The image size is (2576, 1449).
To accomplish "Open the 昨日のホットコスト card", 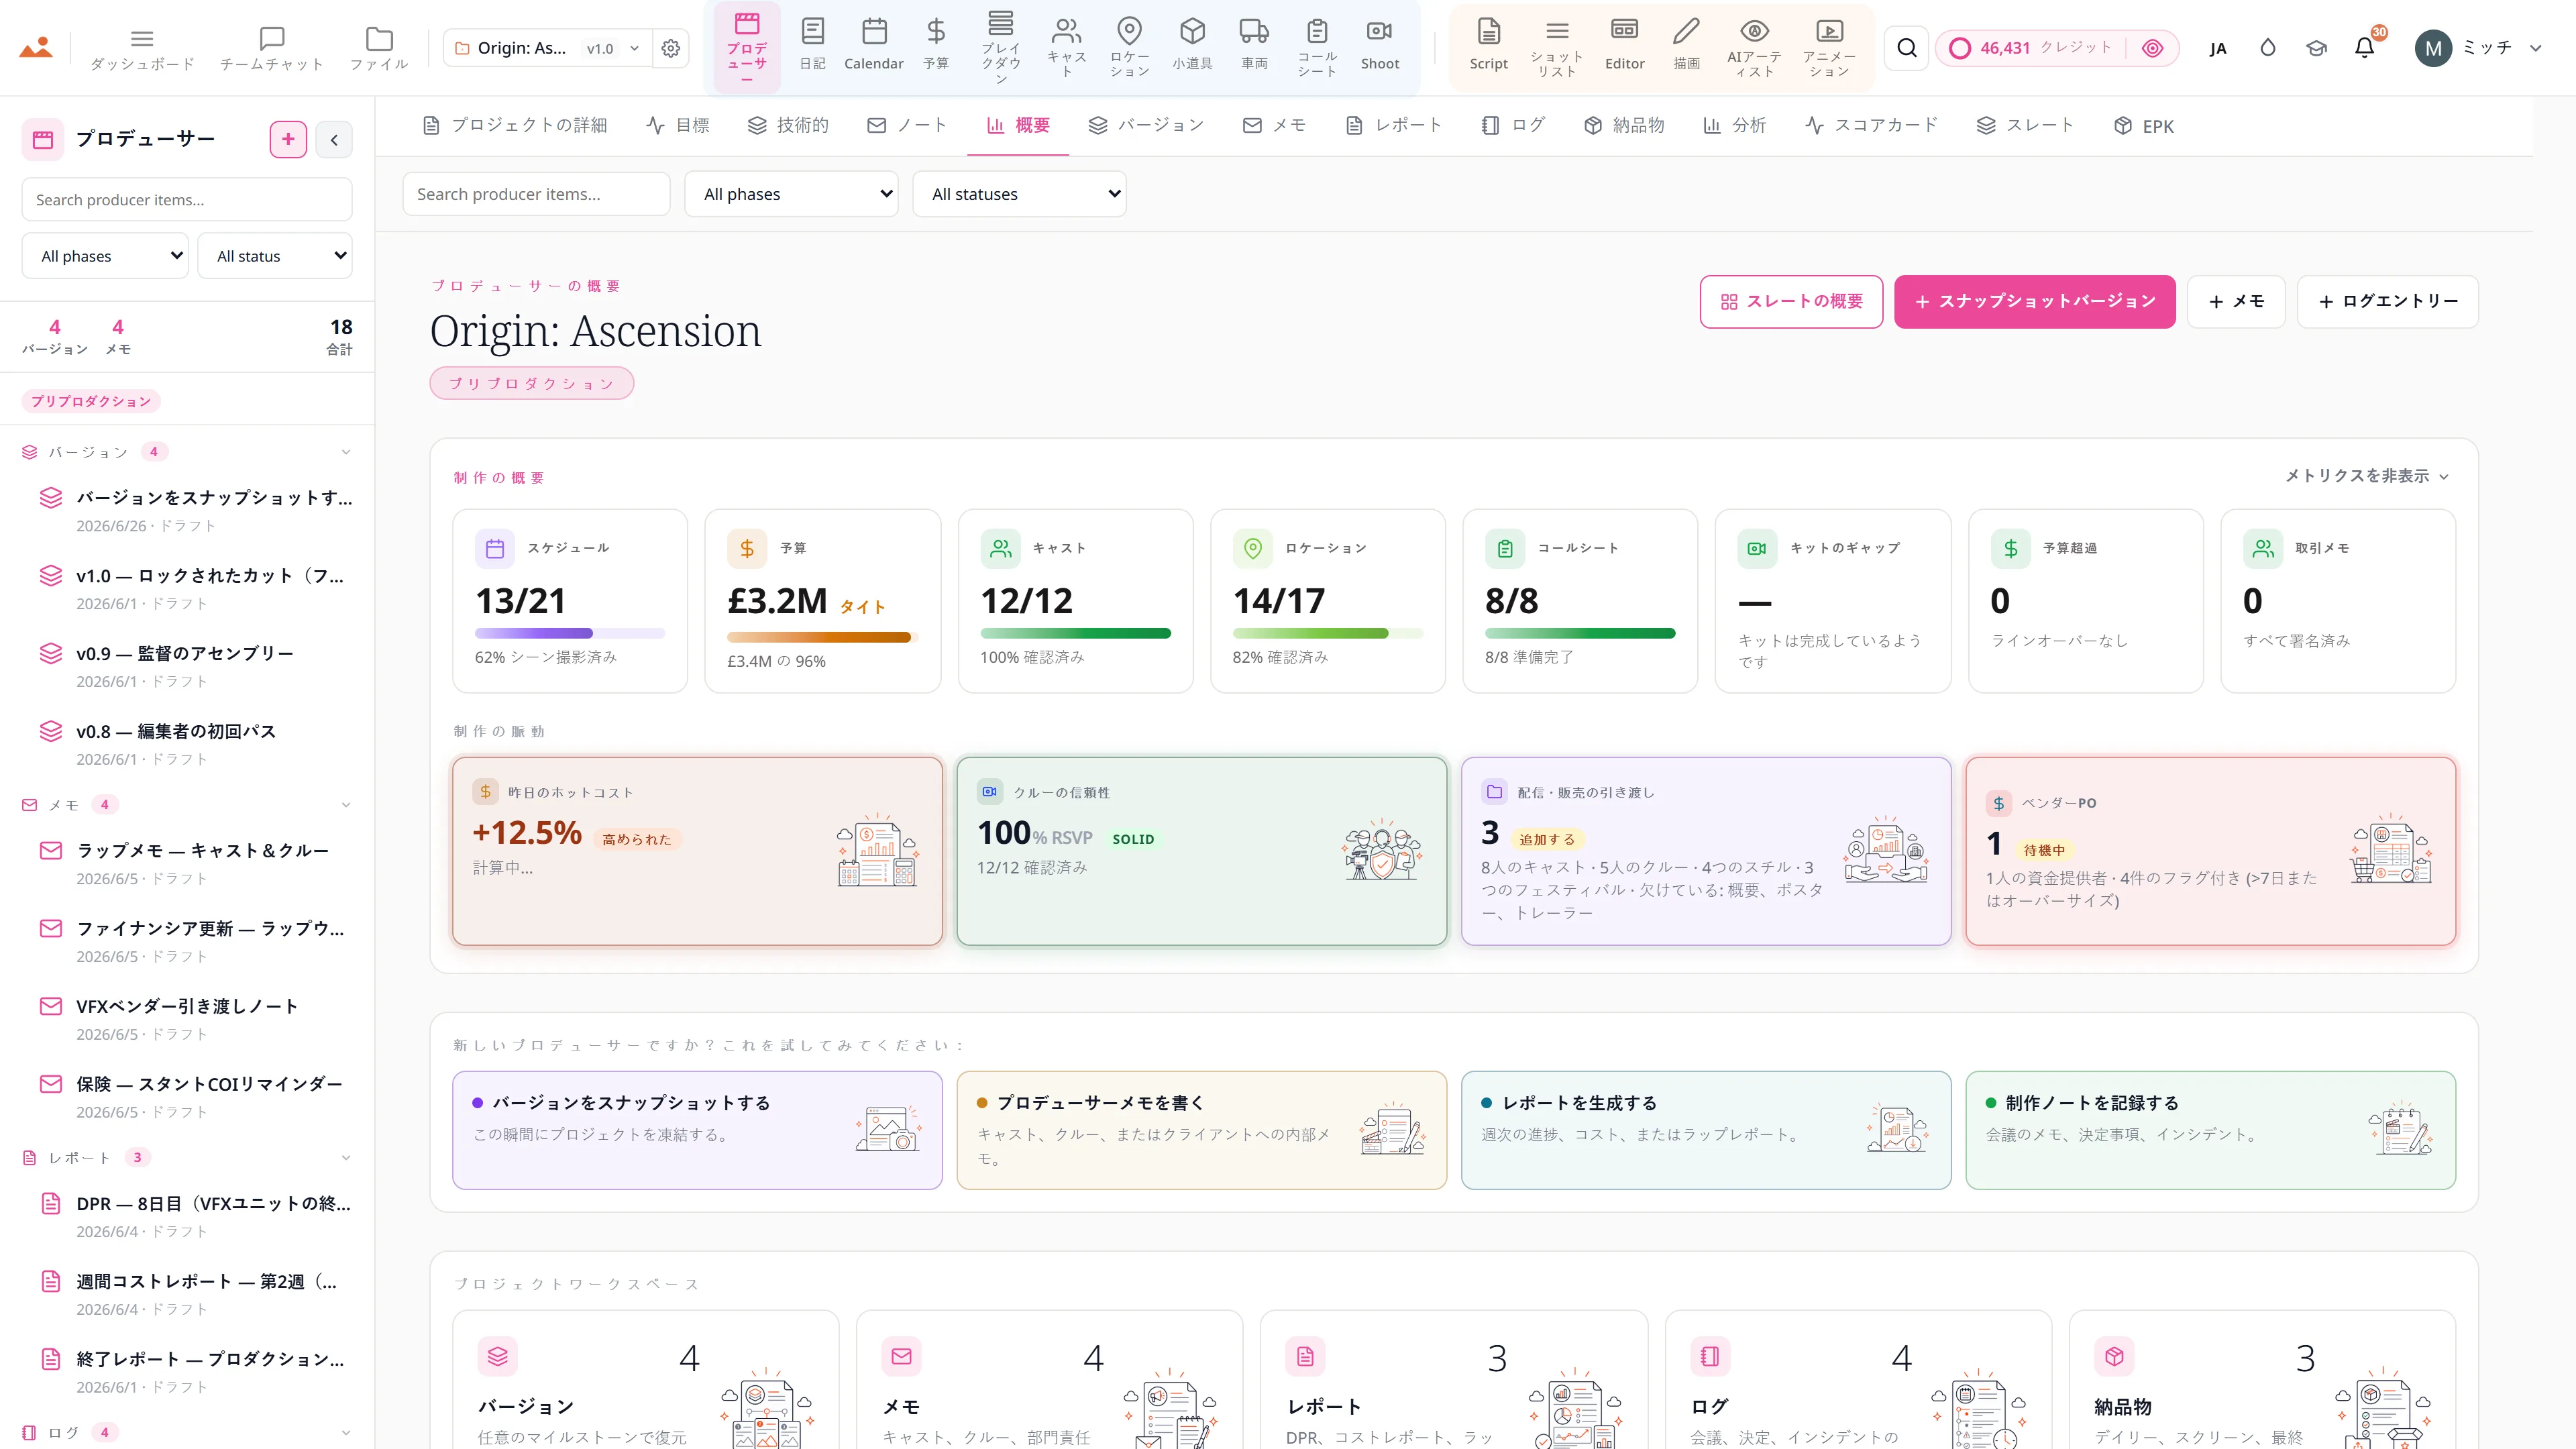I will point(697,851).
